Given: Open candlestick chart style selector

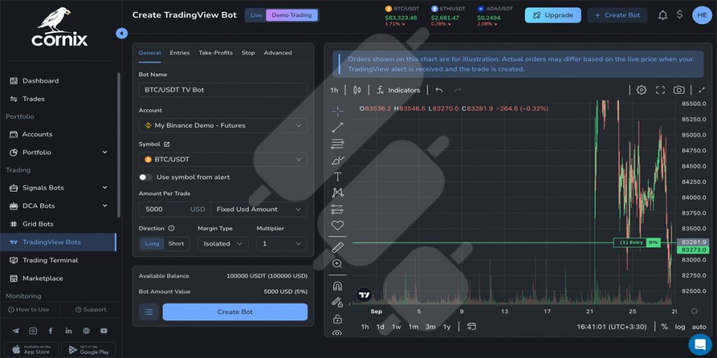Looking at the screenshot, I should (x=357, y=90).
